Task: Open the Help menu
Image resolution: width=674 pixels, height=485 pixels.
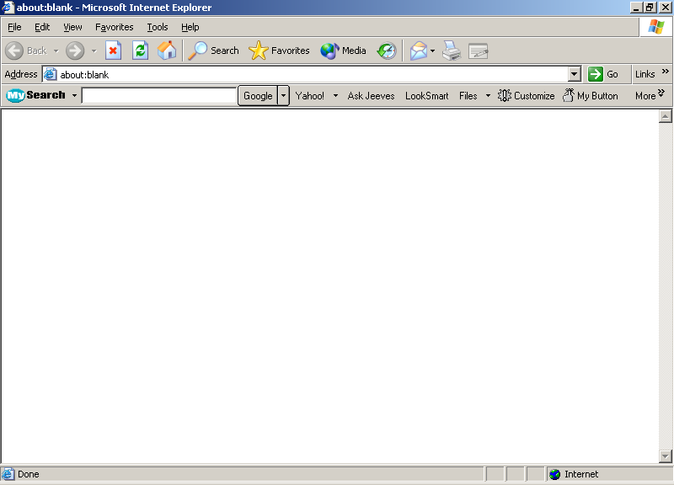Action: pos(190,27)
